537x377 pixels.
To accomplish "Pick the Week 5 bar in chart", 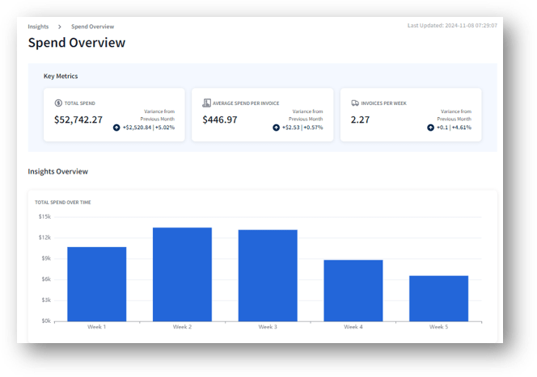I will tap(438, 298).
